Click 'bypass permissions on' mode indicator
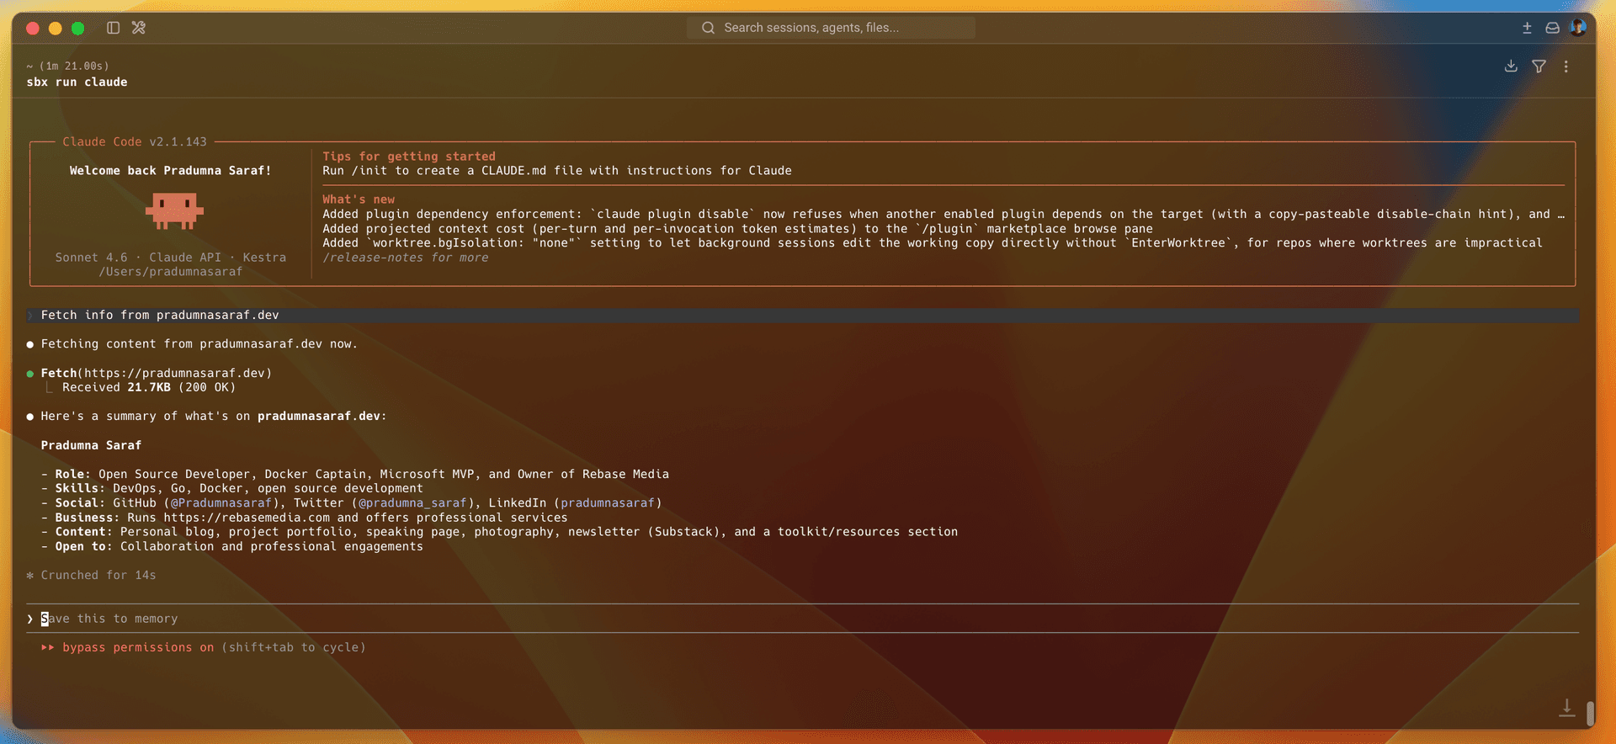The width and height of the screenshot is (1616, 744). (x=138, y=647)
